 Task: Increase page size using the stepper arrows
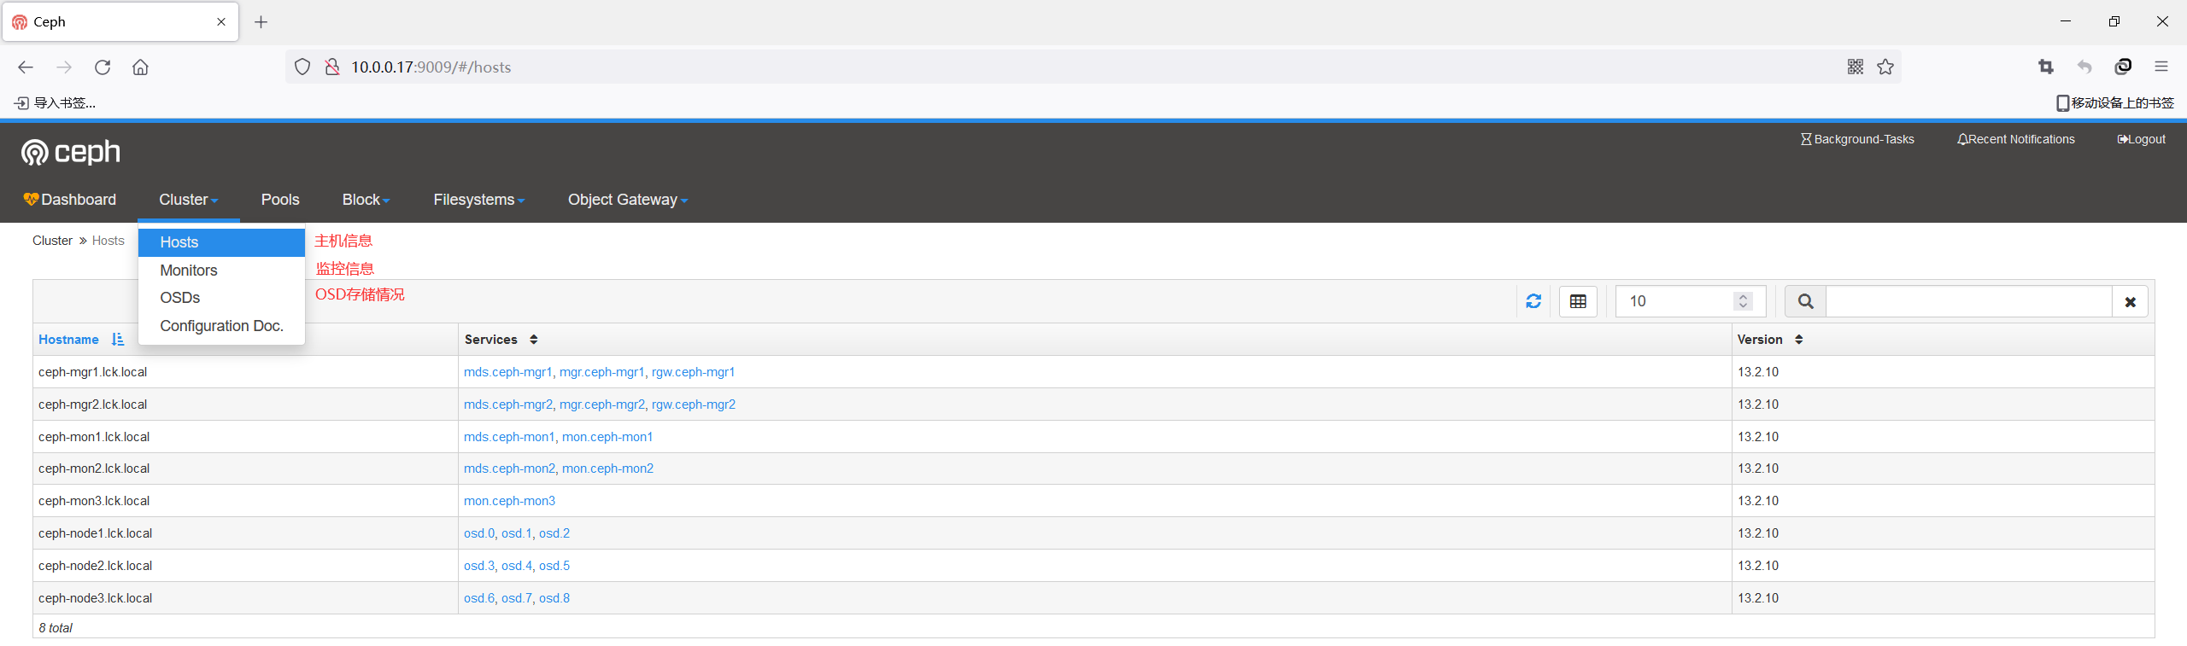click(1743, 296)
